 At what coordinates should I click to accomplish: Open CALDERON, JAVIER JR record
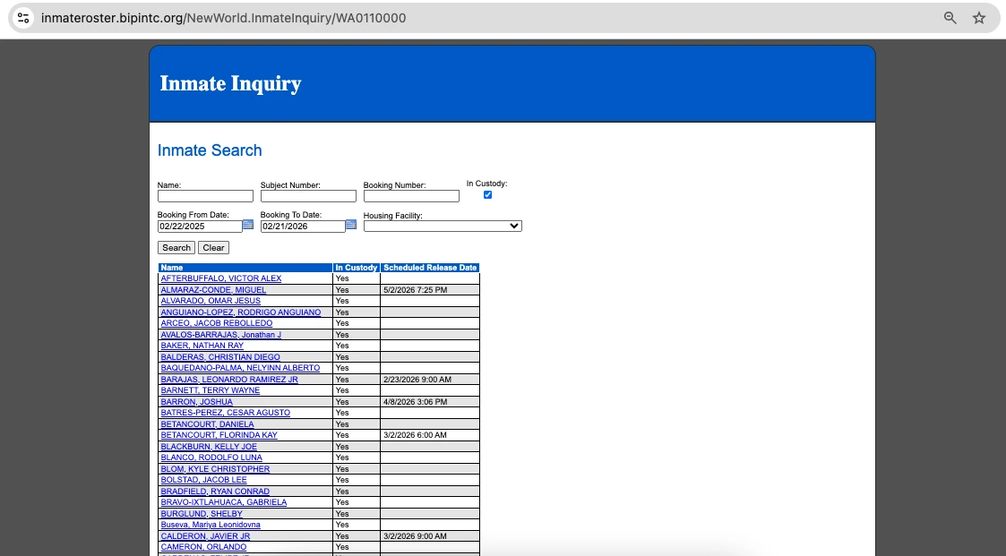tap(205, 537)
